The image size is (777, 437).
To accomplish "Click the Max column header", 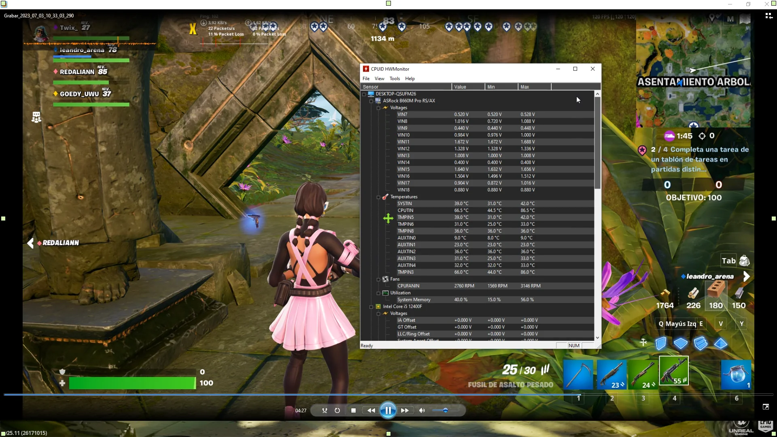I will (535, 87).
